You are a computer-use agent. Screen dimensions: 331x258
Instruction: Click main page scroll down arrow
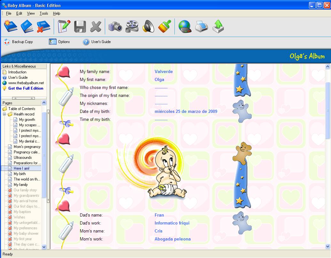[327, 246]
